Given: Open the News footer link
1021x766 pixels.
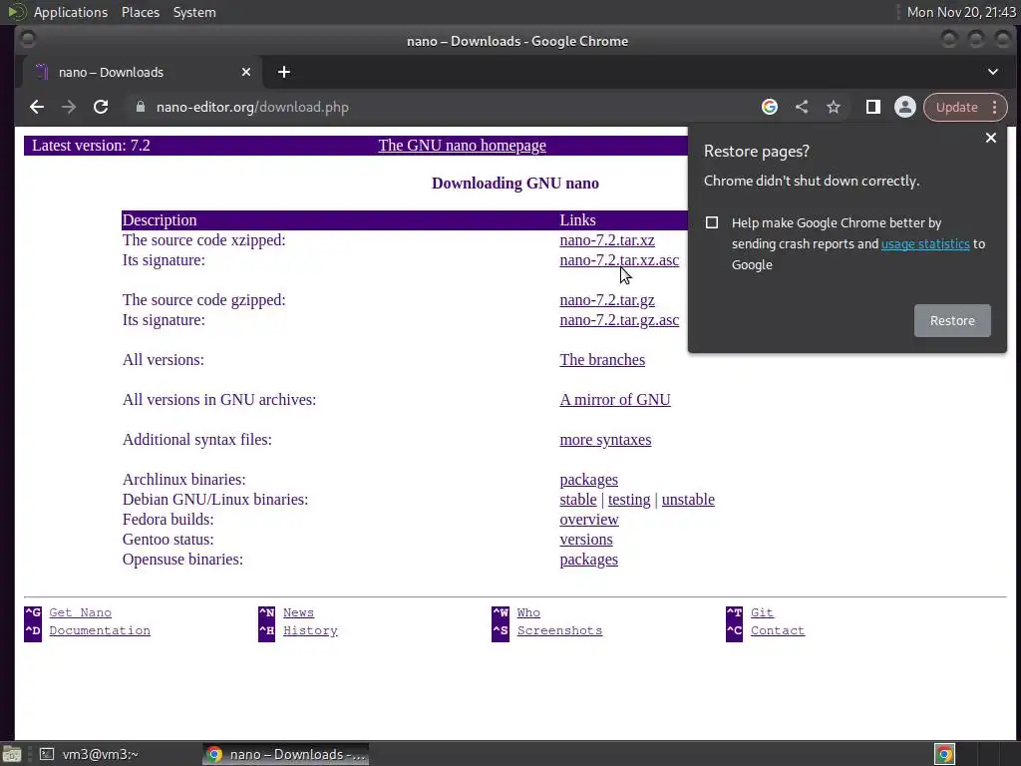Looking at the screenshot, I should point(298,613).
